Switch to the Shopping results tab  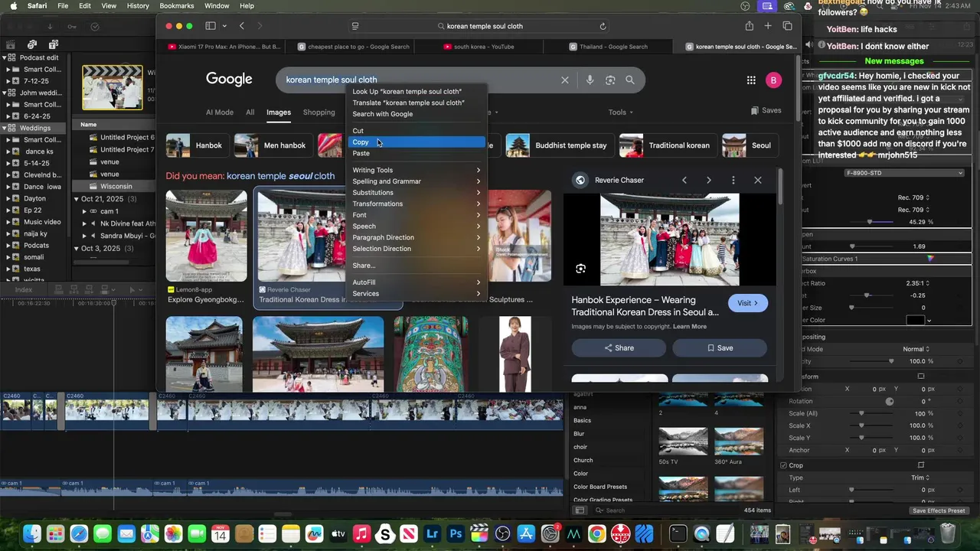pyautogui.click(x=319, y=112)
